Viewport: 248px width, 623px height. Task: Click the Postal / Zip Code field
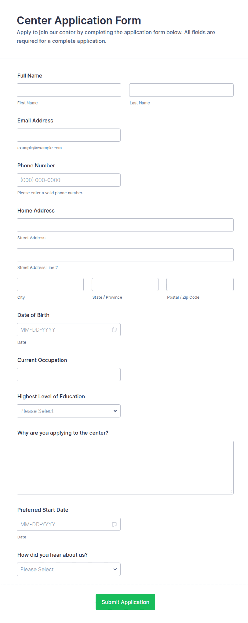[200, 285]
